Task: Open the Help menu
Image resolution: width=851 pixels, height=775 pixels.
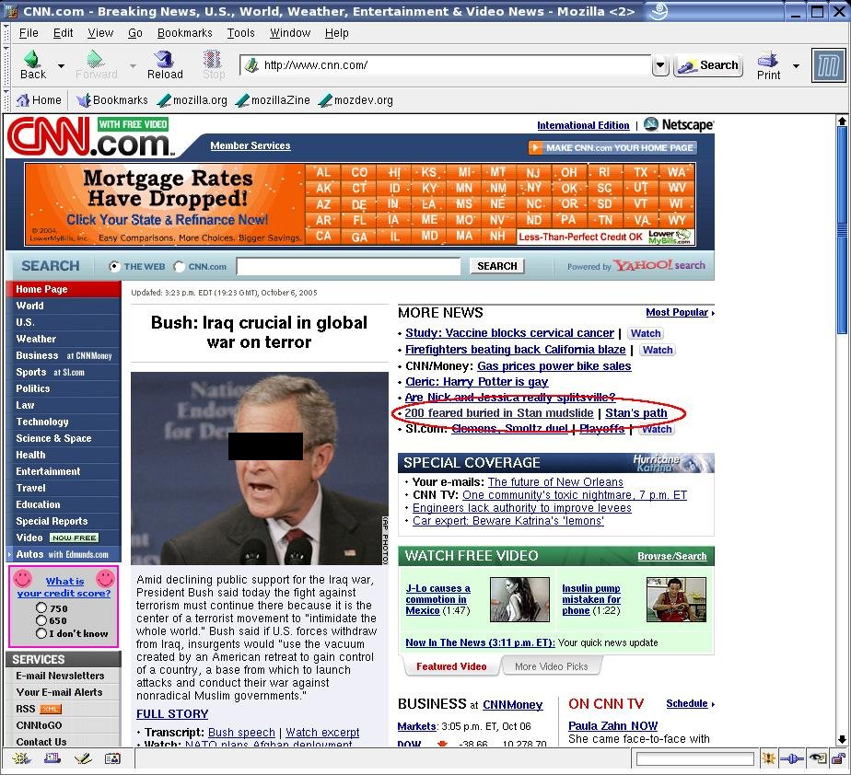Action: pos(336,33)
